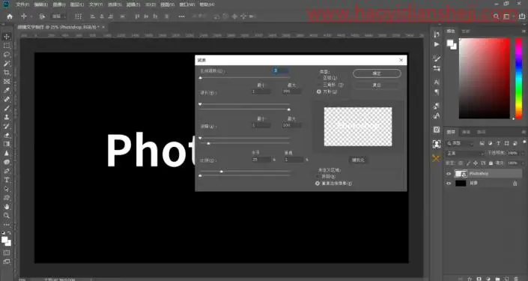
Task: Select the Lasso tool
Action: click(x=7, y=55)
